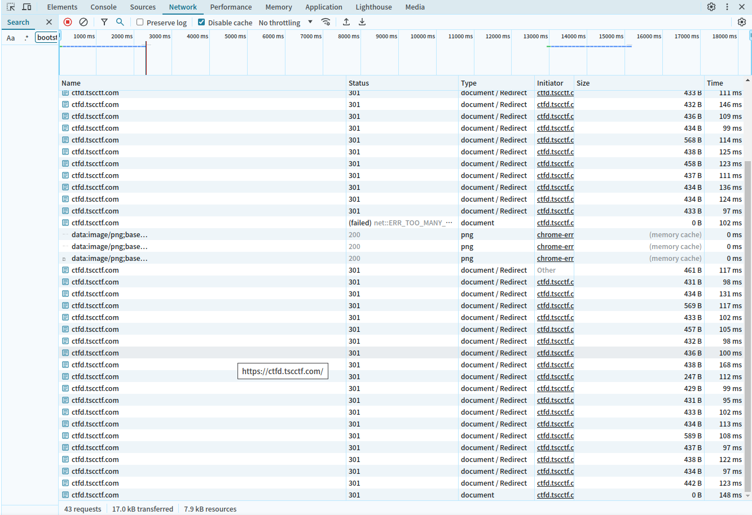The height and width of the screenshot is (515, 752).
Task: Click the inspect element picker icon
Action: coord(11,7)
